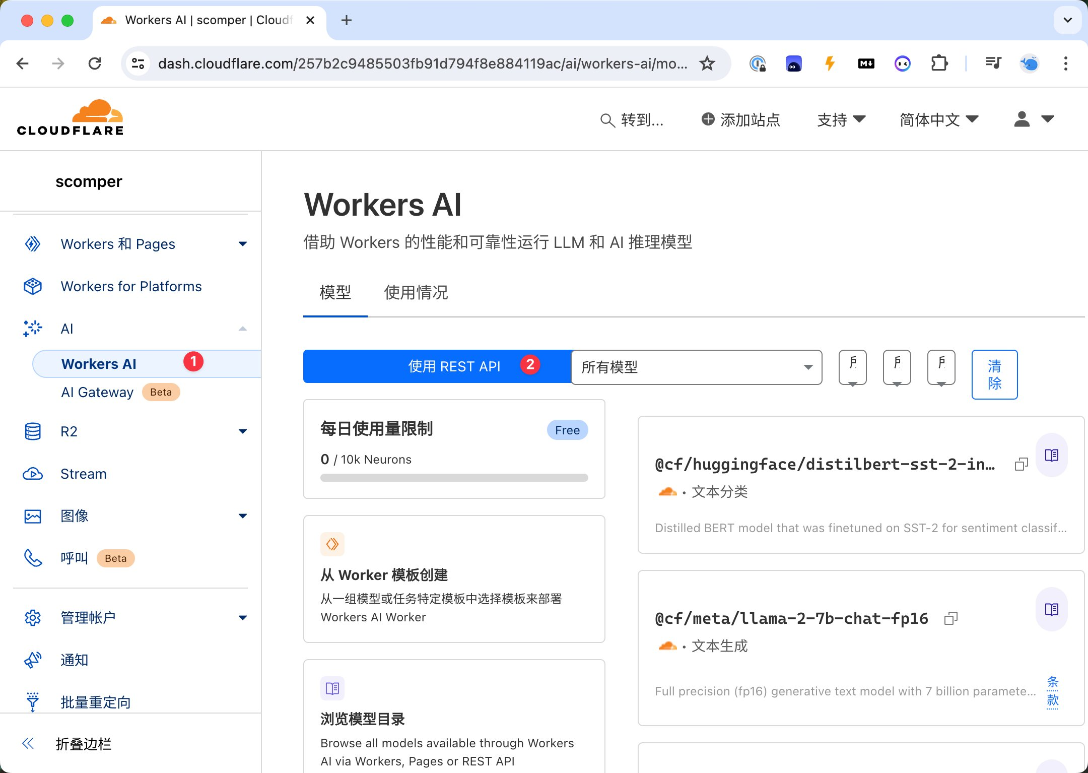Collapse the AI sidebar section

pos(242,329)
